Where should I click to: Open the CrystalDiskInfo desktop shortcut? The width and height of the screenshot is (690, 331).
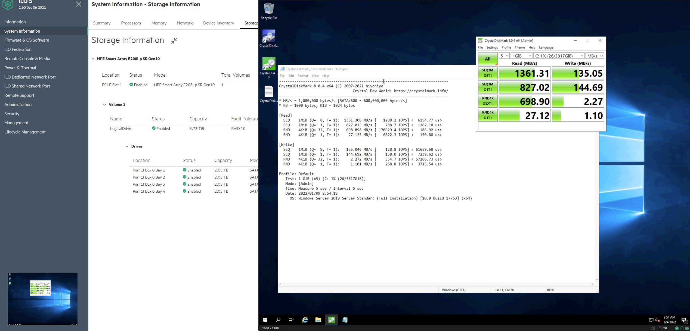pyautogui.click(x=269, y=39)
